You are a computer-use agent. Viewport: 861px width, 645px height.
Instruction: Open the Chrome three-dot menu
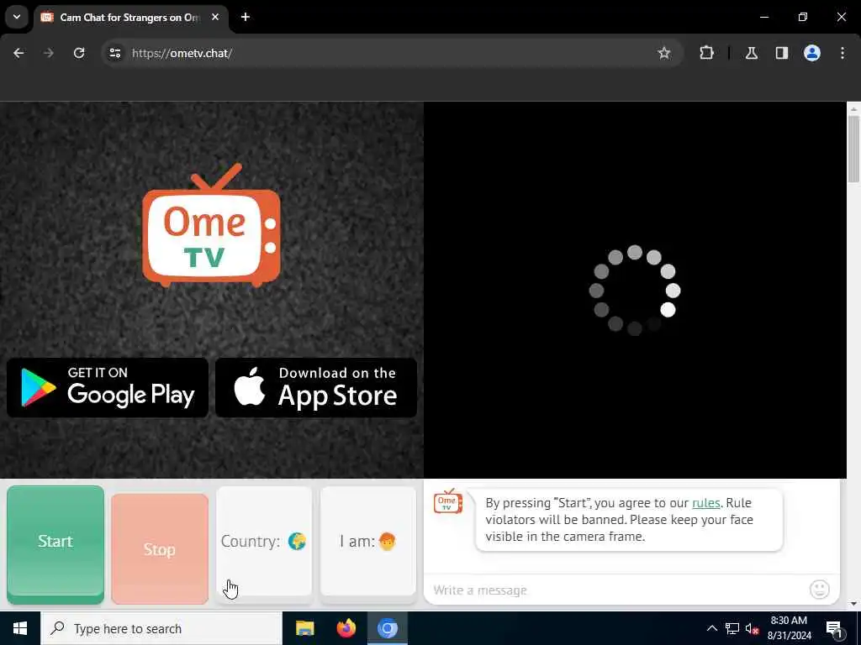tap(843, 53)
